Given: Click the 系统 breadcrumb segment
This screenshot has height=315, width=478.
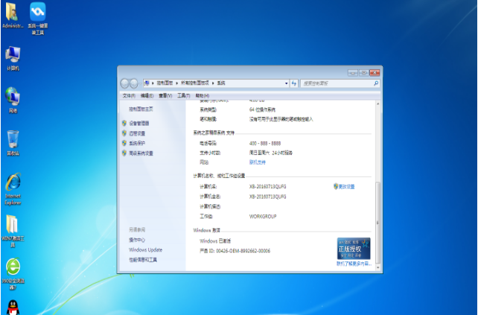Looking at the screenshot, I should tap(221, 83).
